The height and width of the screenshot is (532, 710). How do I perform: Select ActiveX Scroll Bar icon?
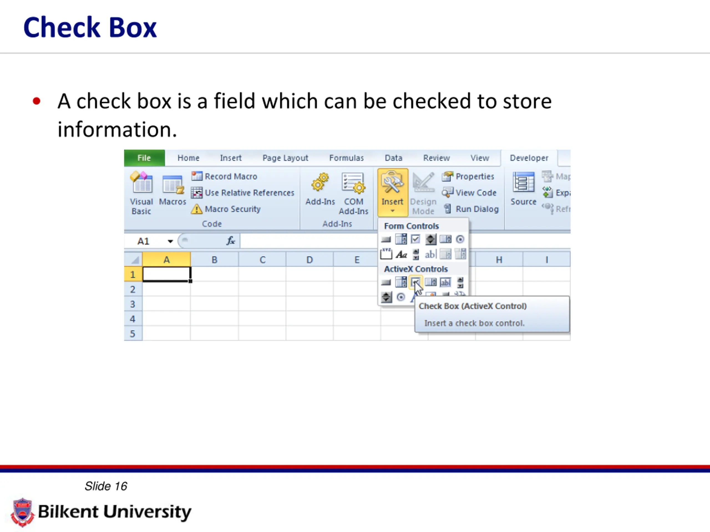click(460, 283)
